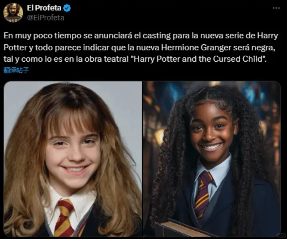Translate the post via 翻译帖子 link
The image size is (287, 239).
tap(16, 70)
